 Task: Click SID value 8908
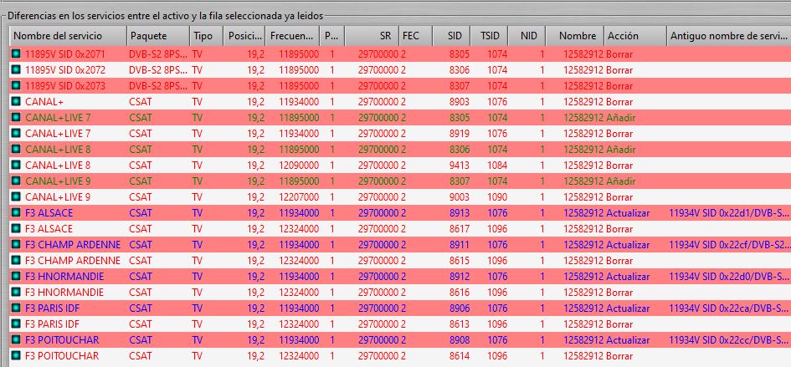coord(459,339)
